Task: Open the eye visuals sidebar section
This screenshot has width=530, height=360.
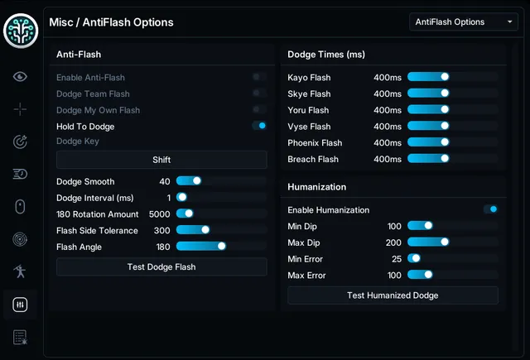Action: coord(20,77)
